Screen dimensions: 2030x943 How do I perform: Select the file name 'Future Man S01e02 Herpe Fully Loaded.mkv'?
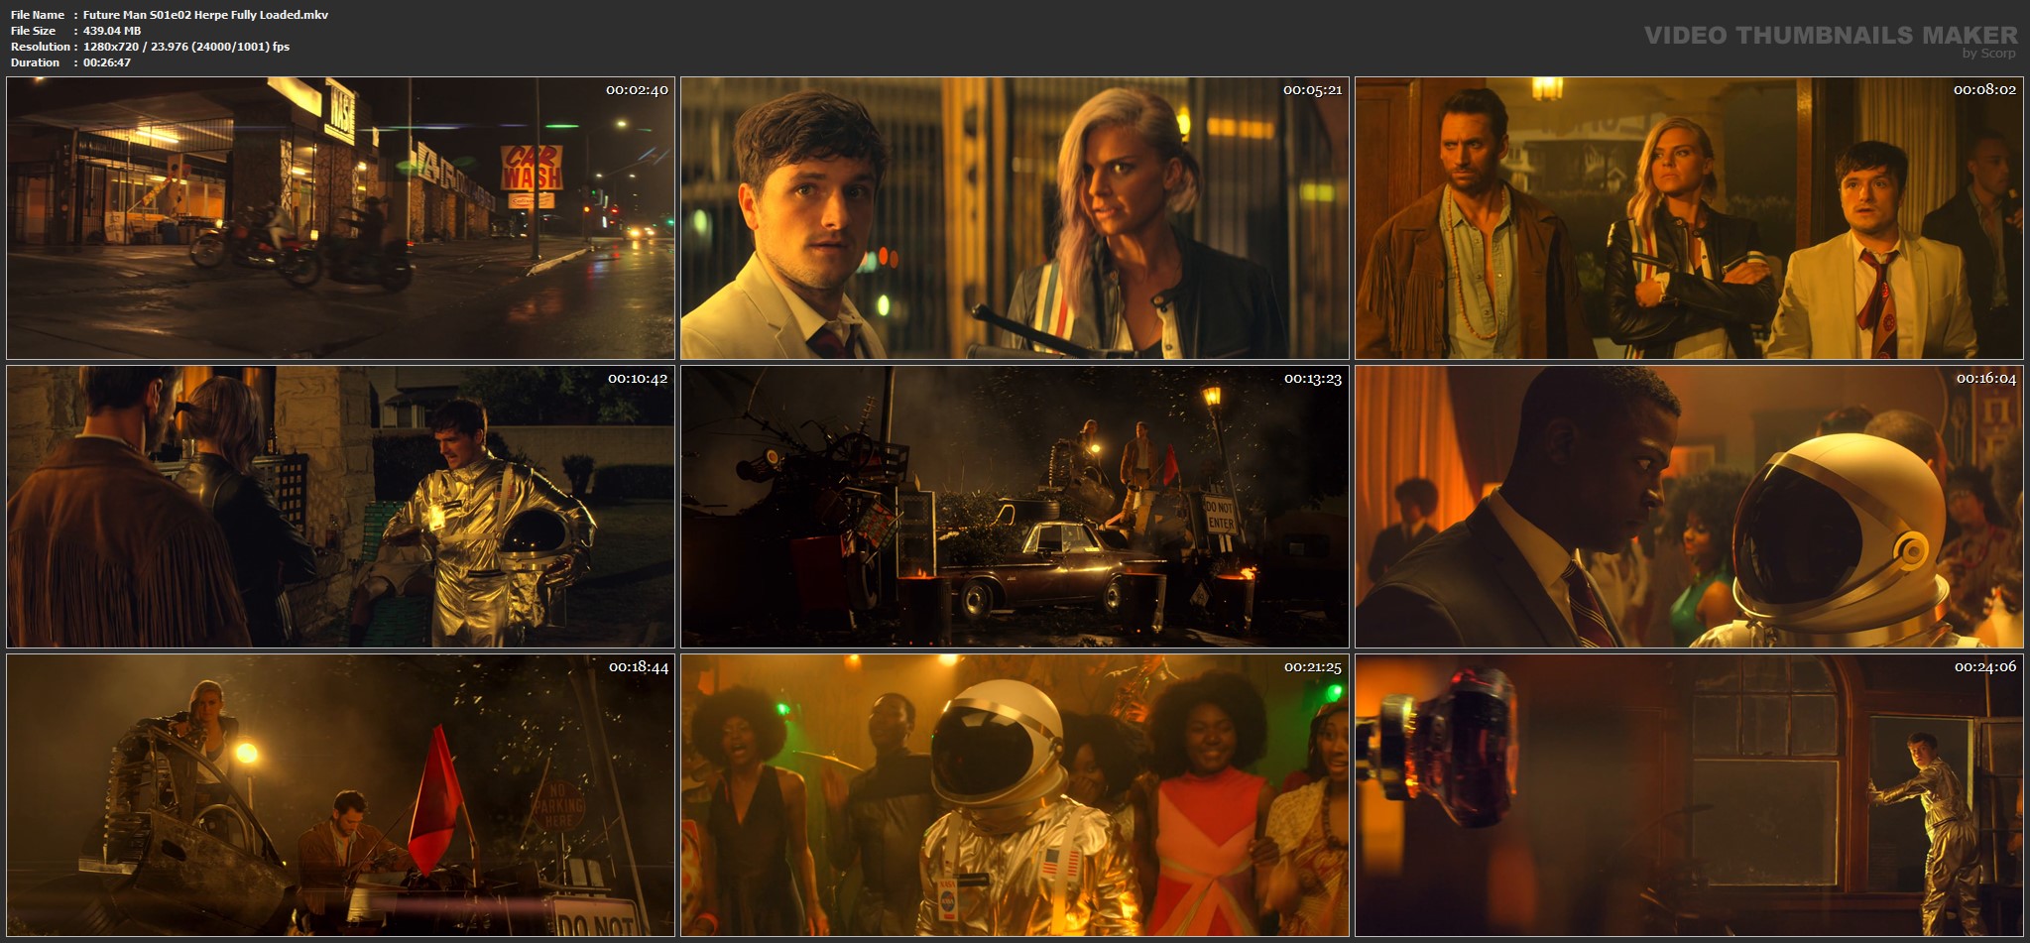[205, 15]
